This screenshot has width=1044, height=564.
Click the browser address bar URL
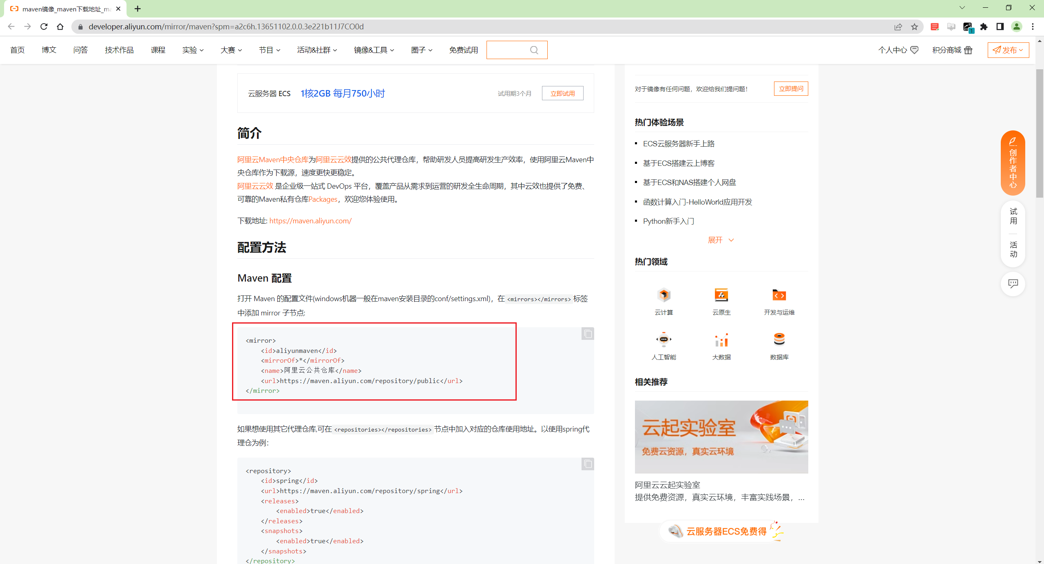click(x=226, y=26)
